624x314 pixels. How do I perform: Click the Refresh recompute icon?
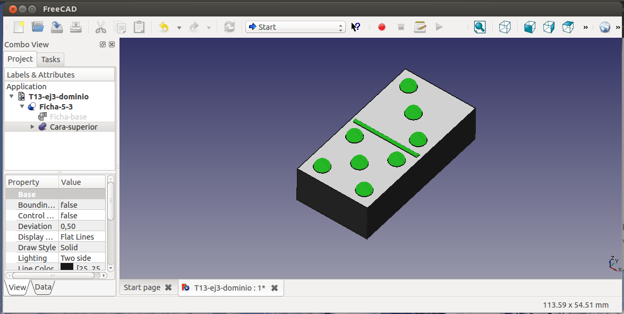pos(229,27)
